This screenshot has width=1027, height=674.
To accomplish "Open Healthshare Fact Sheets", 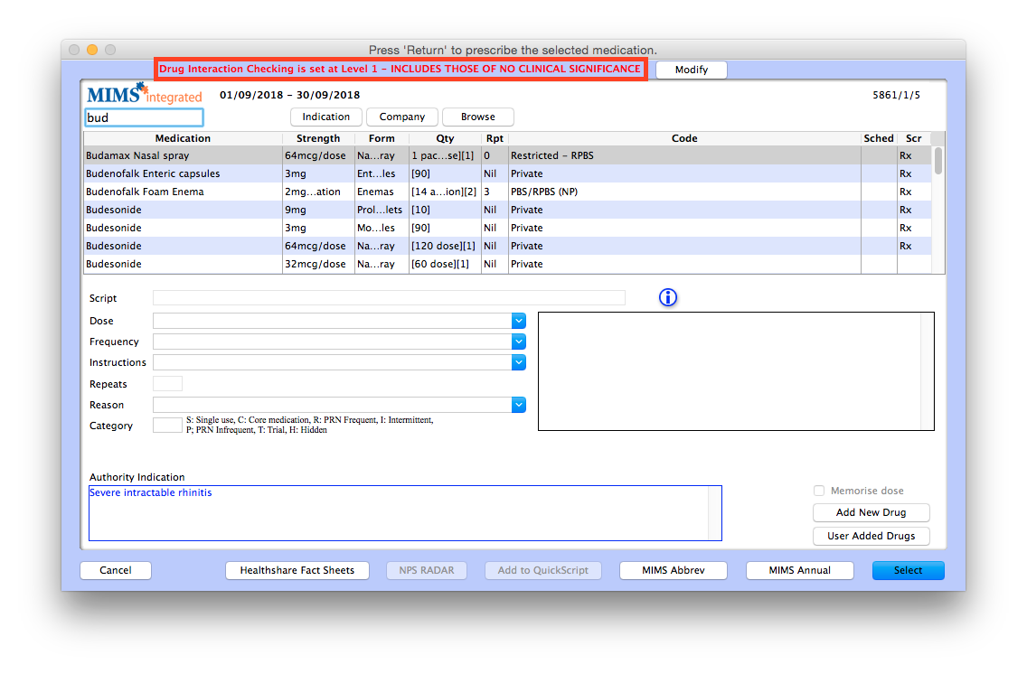I will click(297, 570).
